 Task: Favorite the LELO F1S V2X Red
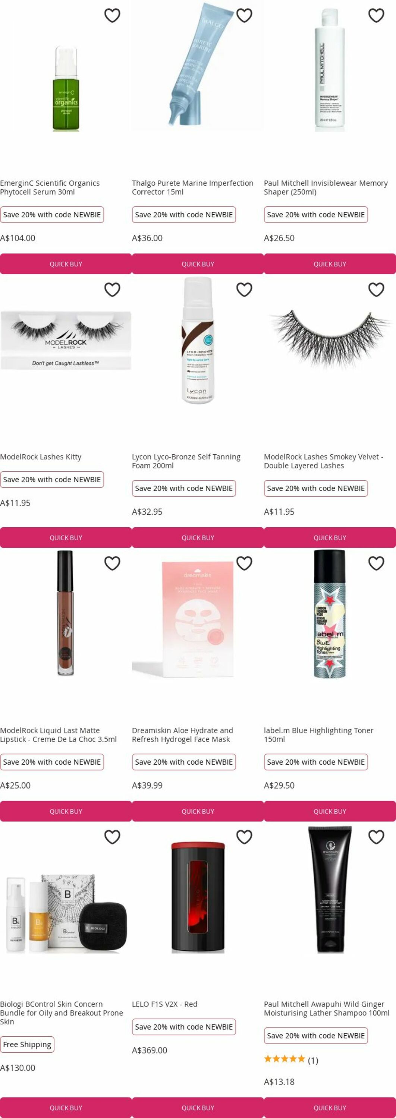(244, 837)
